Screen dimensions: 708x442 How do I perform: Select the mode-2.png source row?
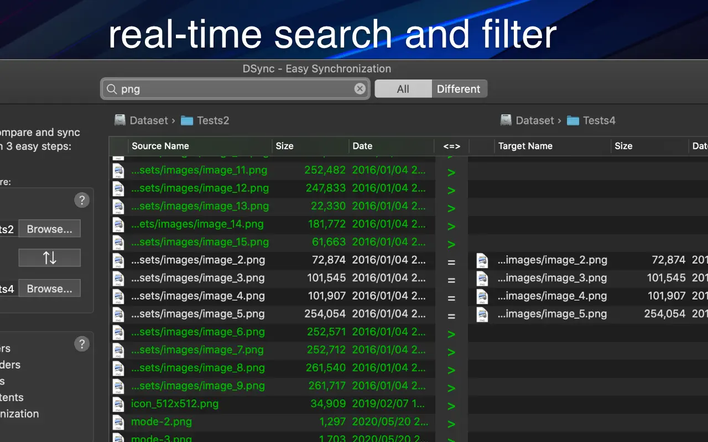click(x=221, y=422)
